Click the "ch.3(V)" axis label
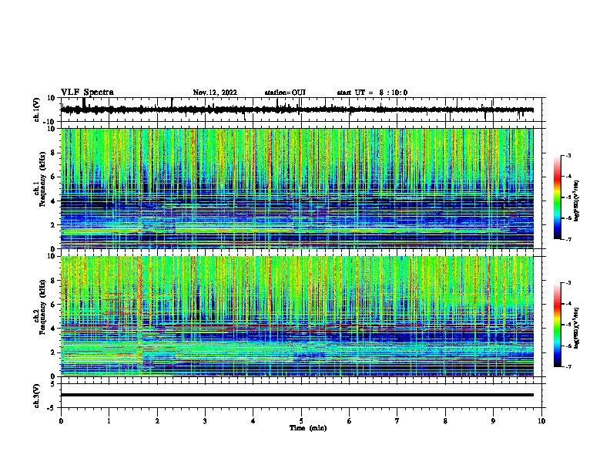This screenshot has height=472, width=610. click(x=37, y=396)
